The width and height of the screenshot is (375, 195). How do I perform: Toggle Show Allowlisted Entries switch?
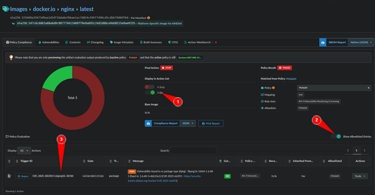336,137
